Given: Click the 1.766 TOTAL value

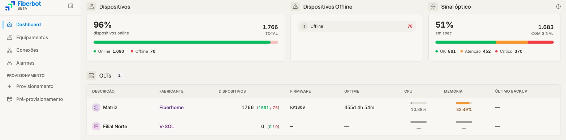Looking at the screenshot, I should 270,27.
